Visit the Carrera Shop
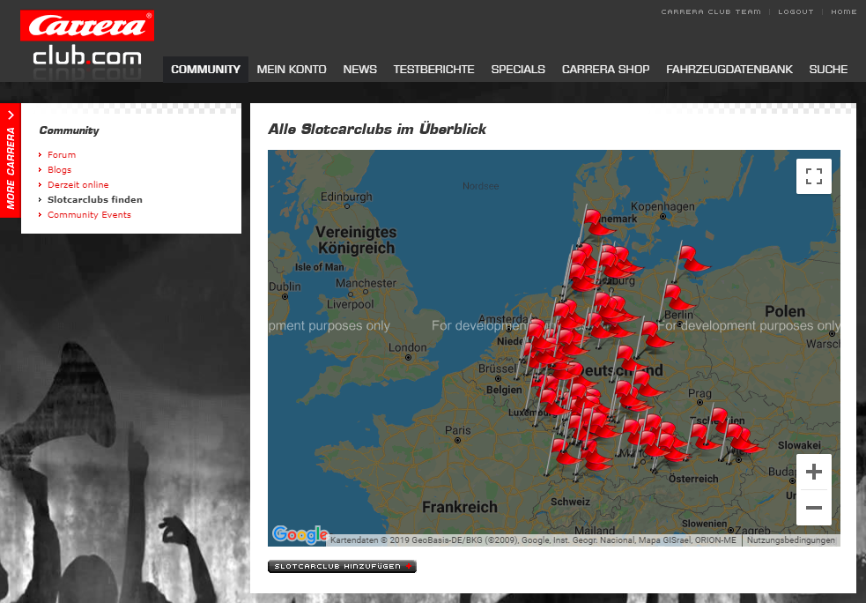Screen dimensions: 866x603 606,69
